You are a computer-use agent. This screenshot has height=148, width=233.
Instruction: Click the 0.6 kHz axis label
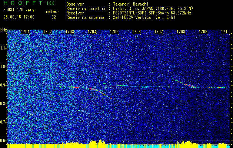pos(3,141)
